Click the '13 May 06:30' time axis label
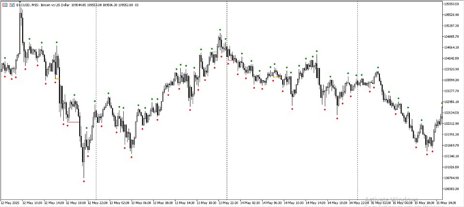Screen dimensions: 464x207 [141, 203]
